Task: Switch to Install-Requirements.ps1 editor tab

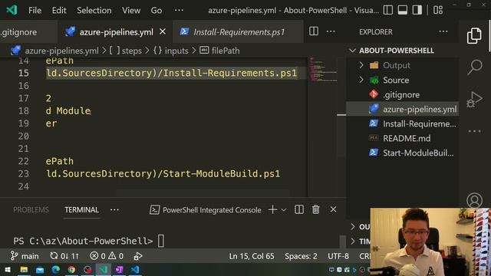Action: [x=238, y=32]
